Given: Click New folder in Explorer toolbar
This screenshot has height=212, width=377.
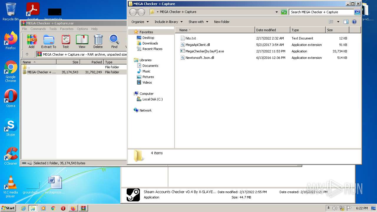Looking at the screenshot, I should tap(222, 22).
